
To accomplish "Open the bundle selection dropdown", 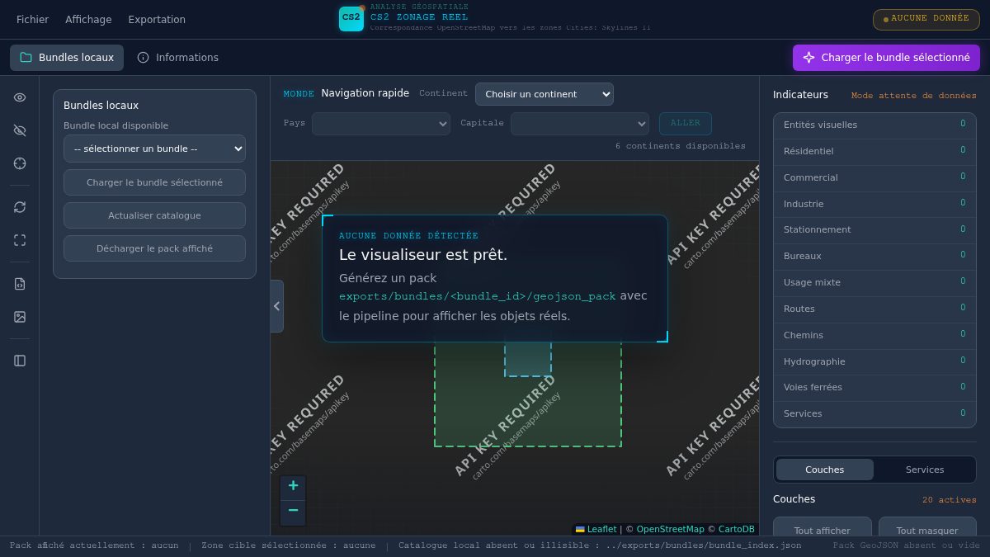I will coord(154,149).
